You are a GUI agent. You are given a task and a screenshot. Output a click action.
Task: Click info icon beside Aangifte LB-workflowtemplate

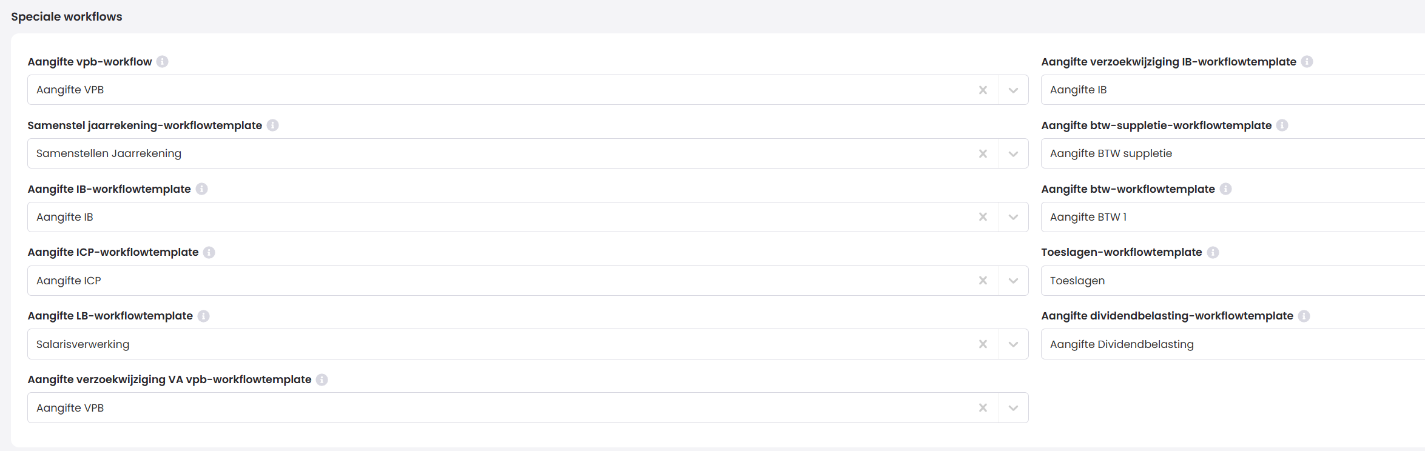point(204,316)
